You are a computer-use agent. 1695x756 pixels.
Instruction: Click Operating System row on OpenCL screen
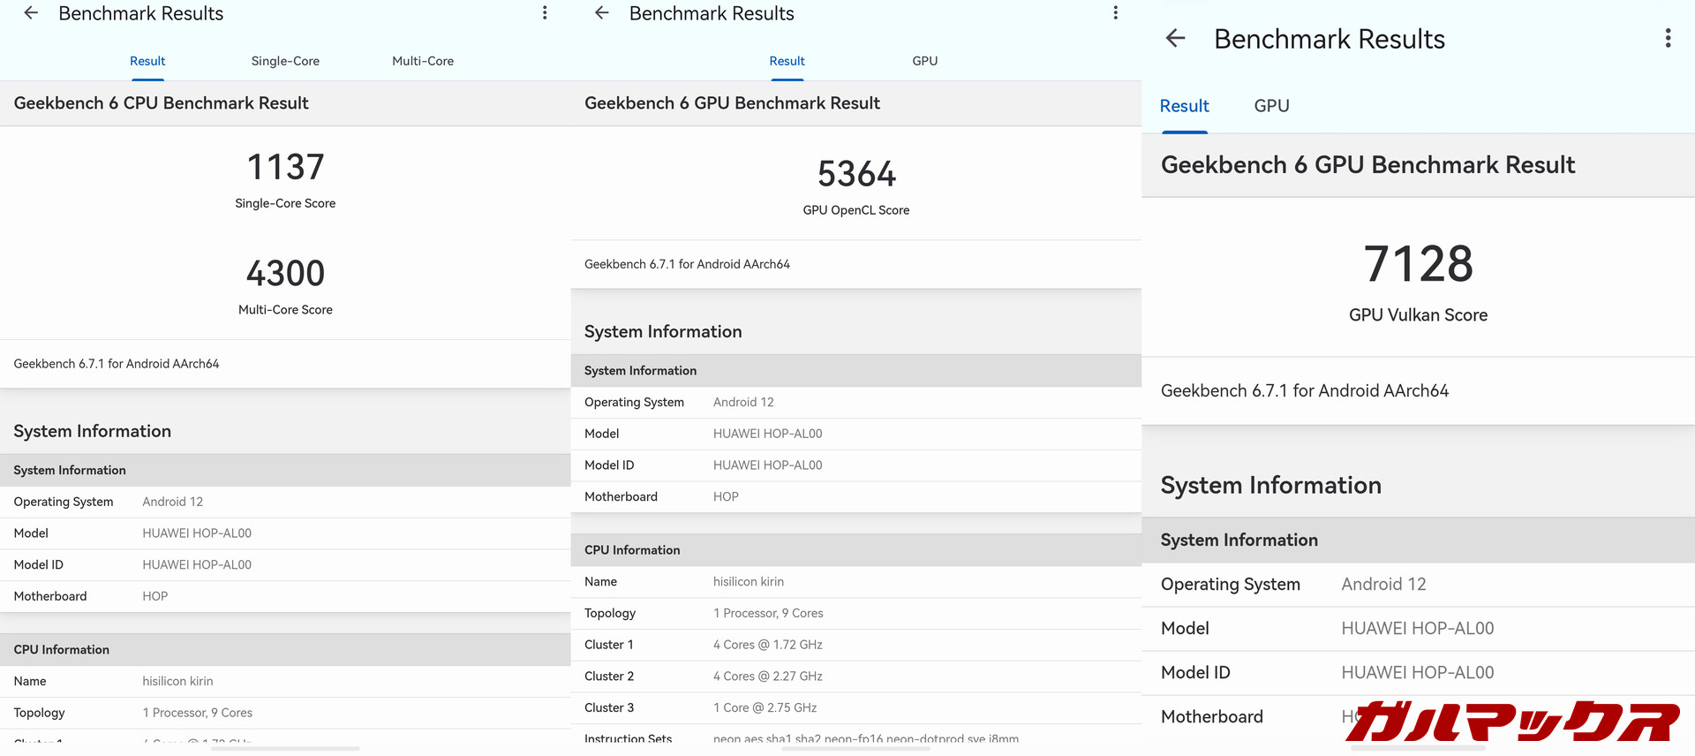click(x=856, y=402)
